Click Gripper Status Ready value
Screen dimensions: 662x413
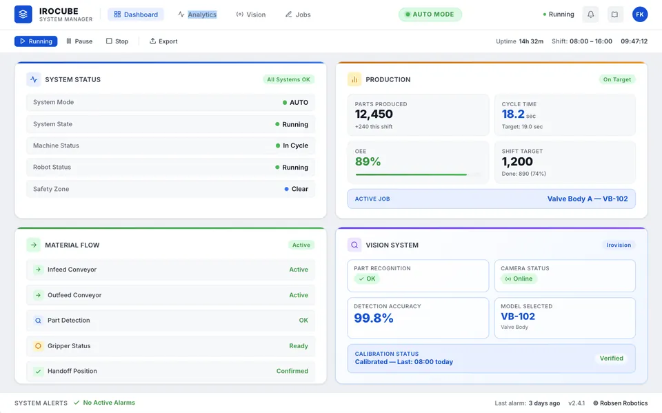pyautogui.click(x=299, y=346)
